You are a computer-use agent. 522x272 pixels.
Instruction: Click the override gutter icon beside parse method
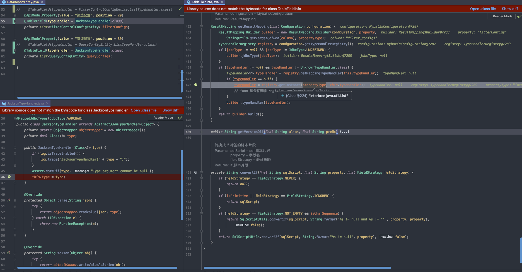pyautogui.click(x=9, y=200)
